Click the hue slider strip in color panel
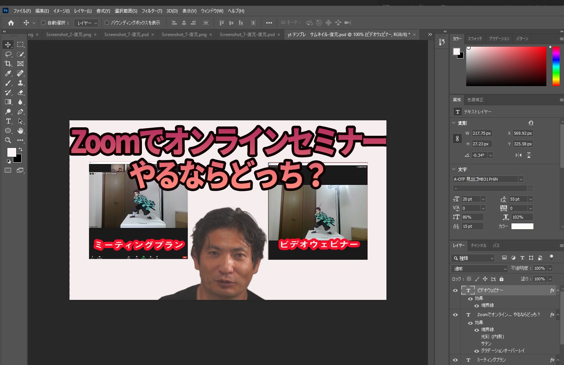Image resolution: width=564 pixels, height=365 pixels. click(556, 66)
